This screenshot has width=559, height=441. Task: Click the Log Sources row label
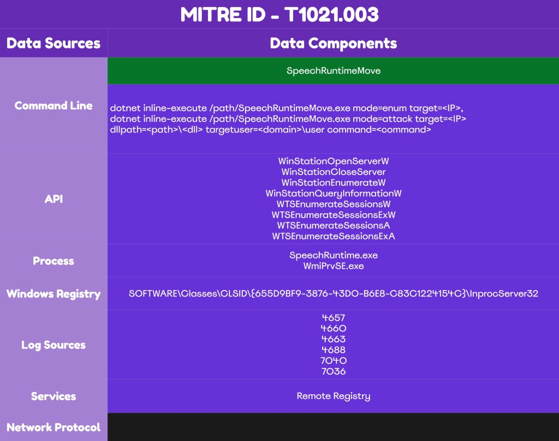point(53,345)
